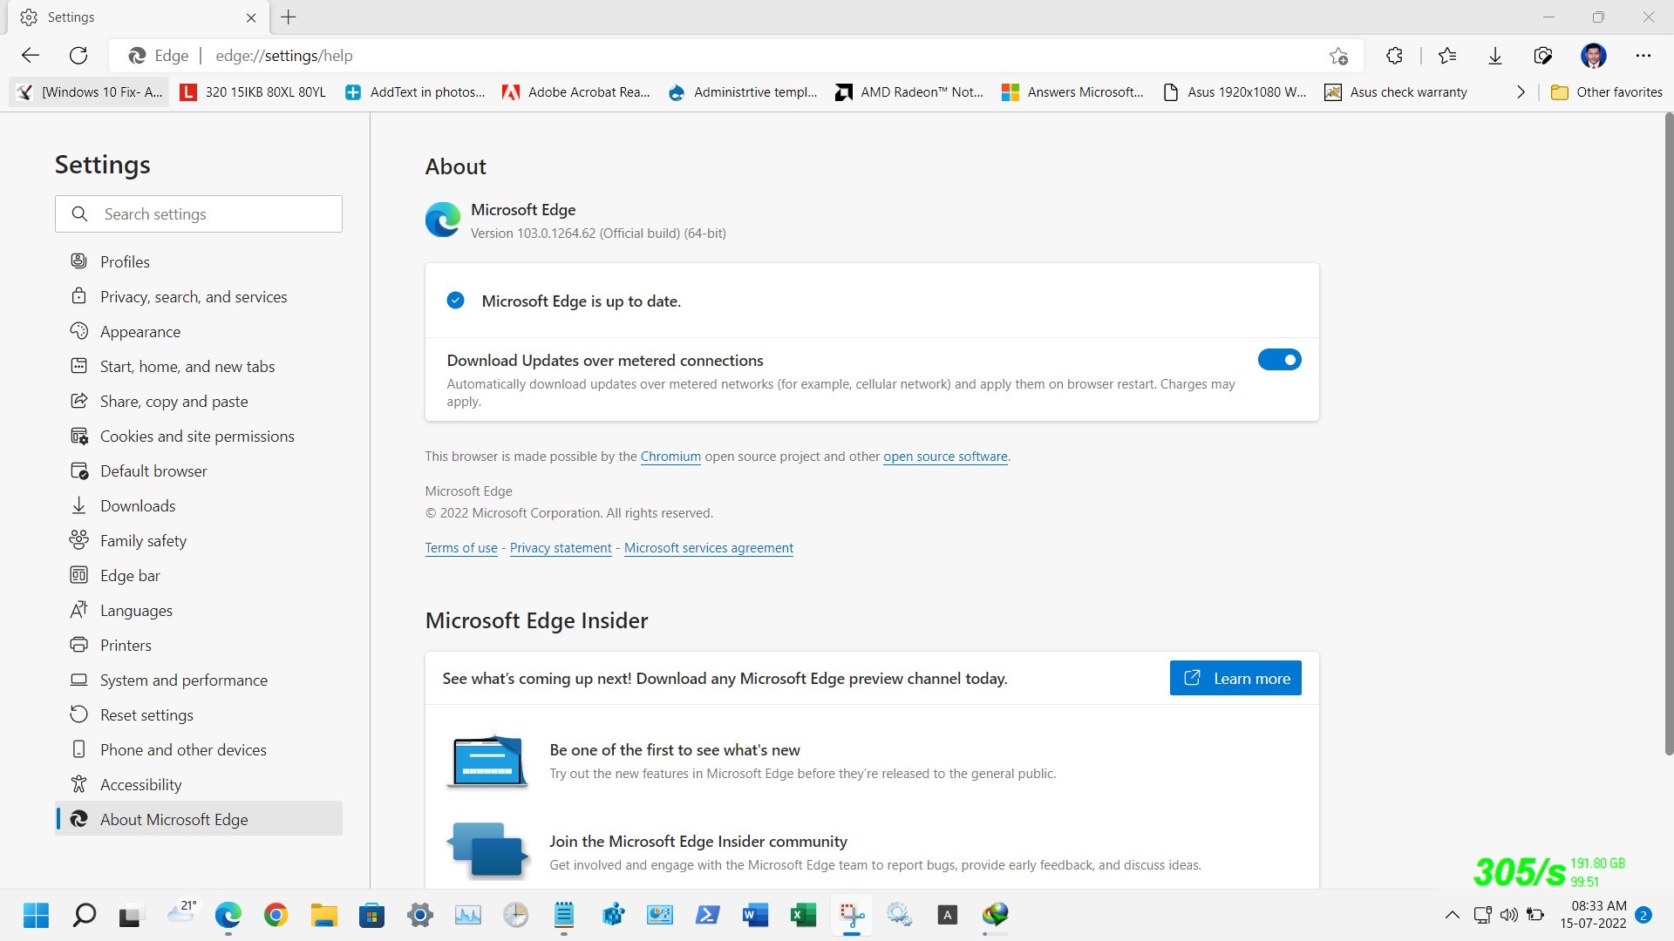Add this page to favorites star
This screenshot has width=1674, height=941.
point(1338,56)
